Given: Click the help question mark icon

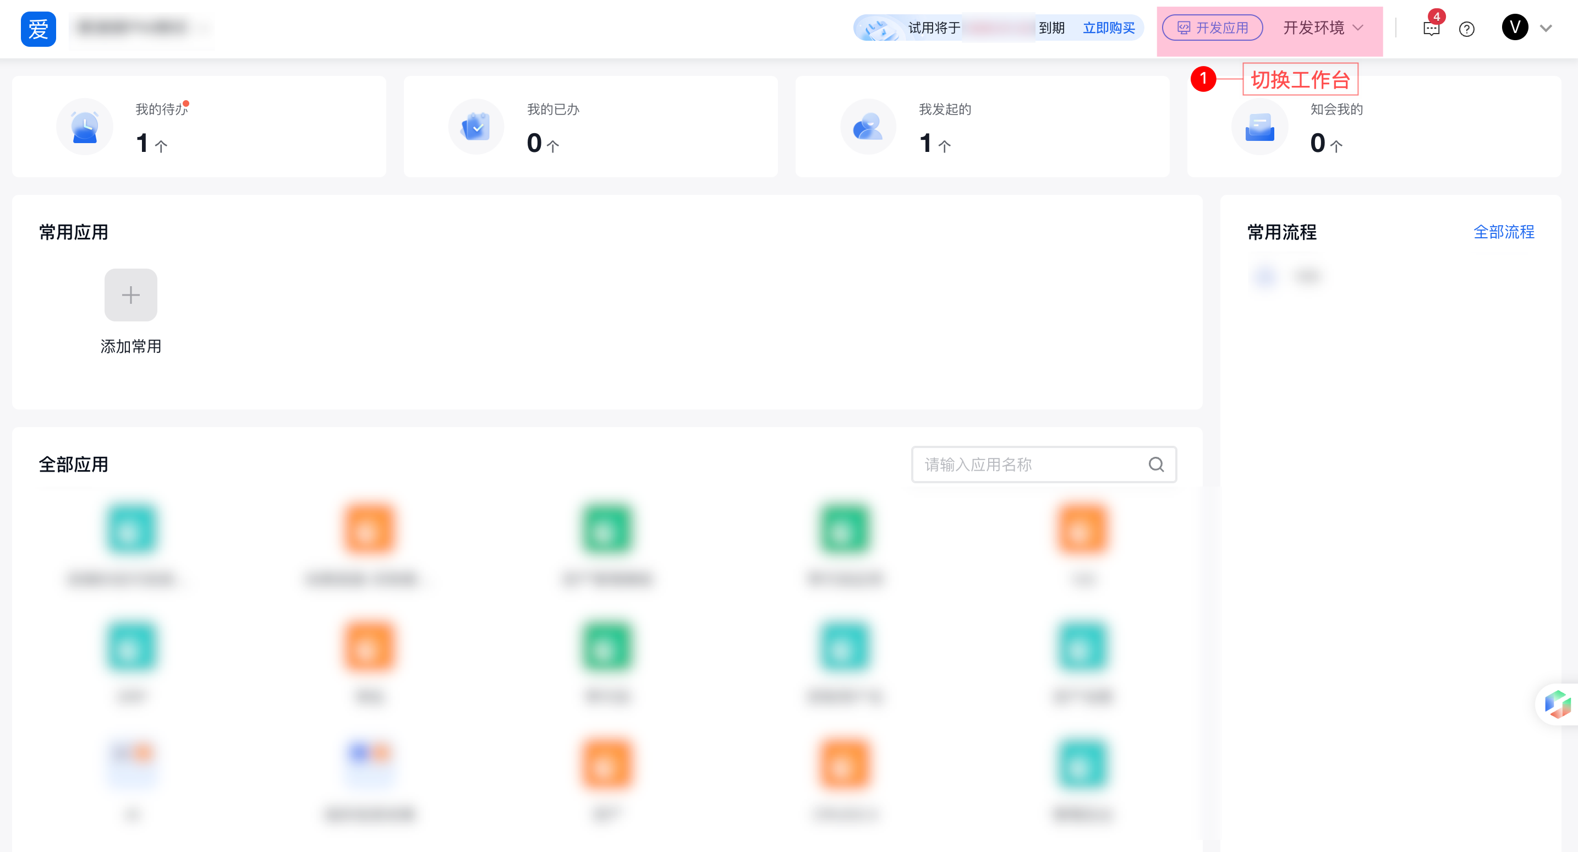Looking at the screenshot, I should [x=1466, y=29].
